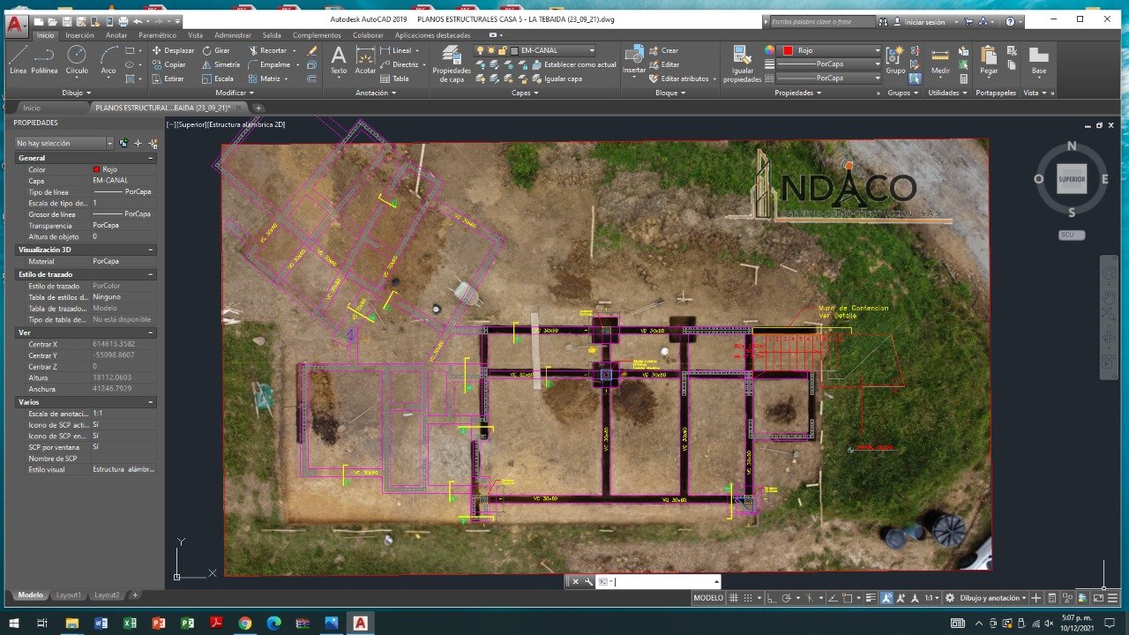
Task: Select the Línea drawing tool
Action: (x=18, y=59)
